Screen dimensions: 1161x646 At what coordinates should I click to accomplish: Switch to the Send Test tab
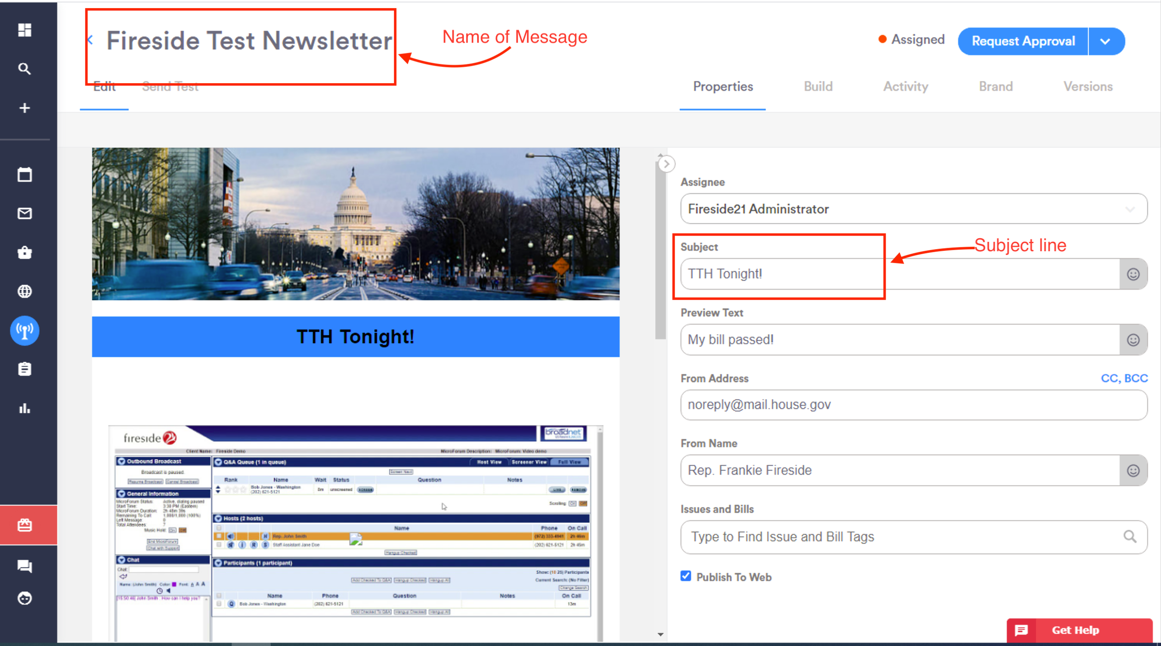tap(170, 87)
